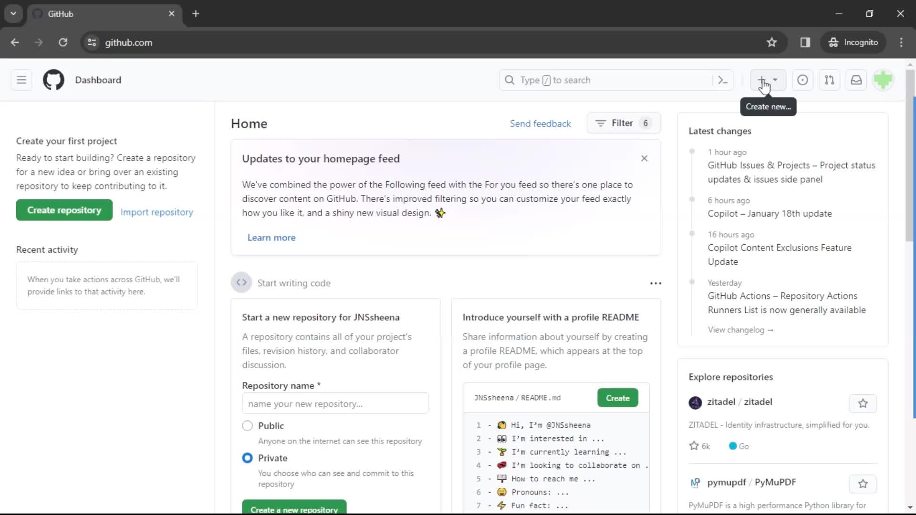Click the Create README profile button
This screenshot has height=515, width=916.
point(617,397)
